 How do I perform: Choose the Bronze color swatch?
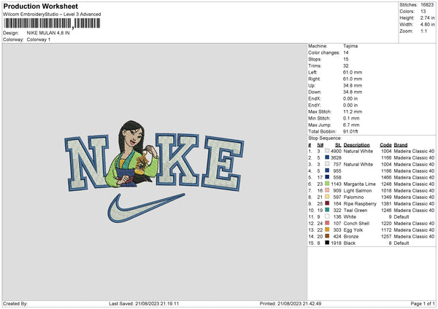click(x=327, y=236)
